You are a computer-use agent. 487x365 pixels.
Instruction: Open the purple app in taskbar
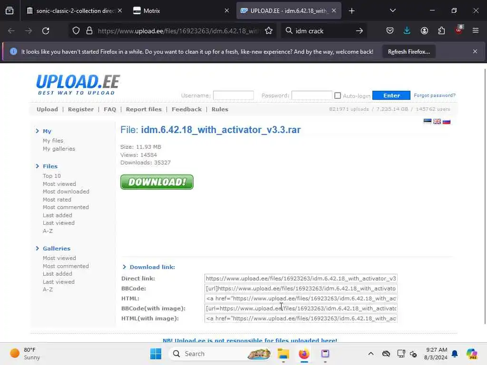tap(325, 354)
